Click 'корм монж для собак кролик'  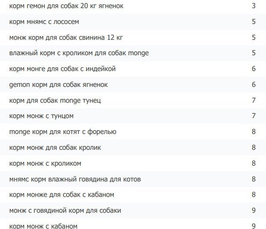[55, 148]
